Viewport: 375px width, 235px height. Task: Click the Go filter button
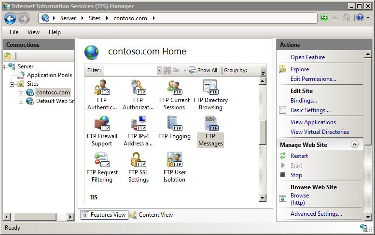pos(171,70)
